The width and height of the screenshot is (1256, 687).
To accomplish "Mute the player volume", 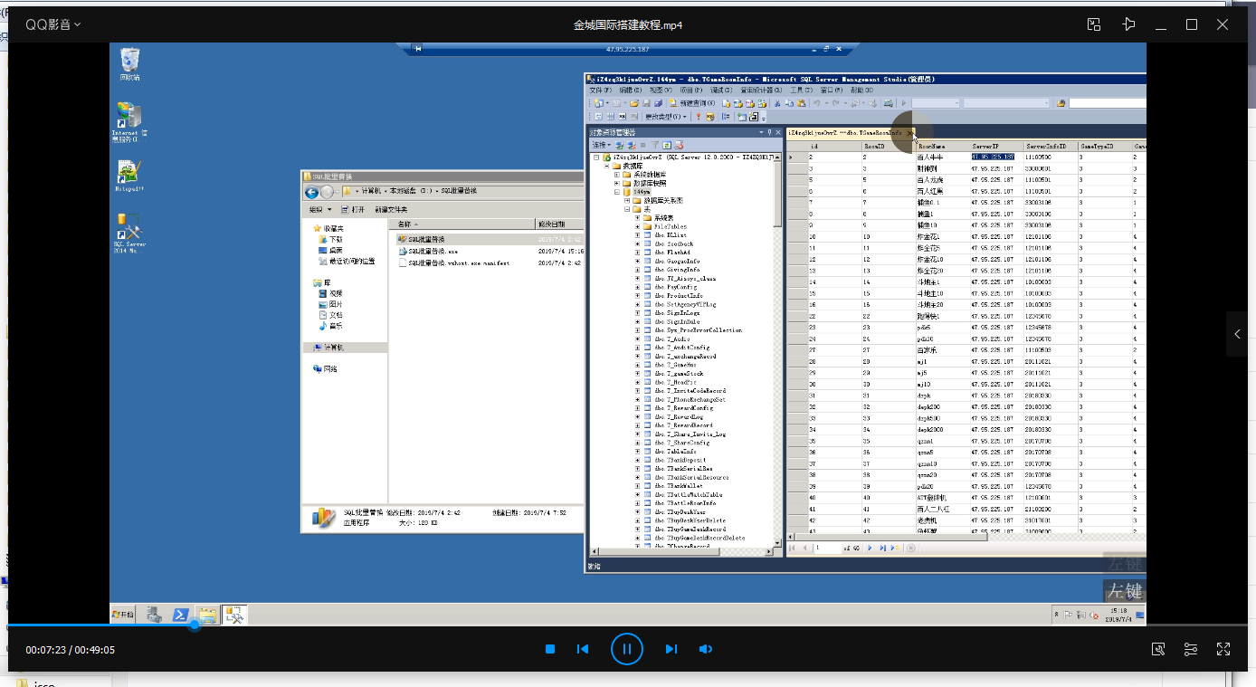I will coord(706,649).
